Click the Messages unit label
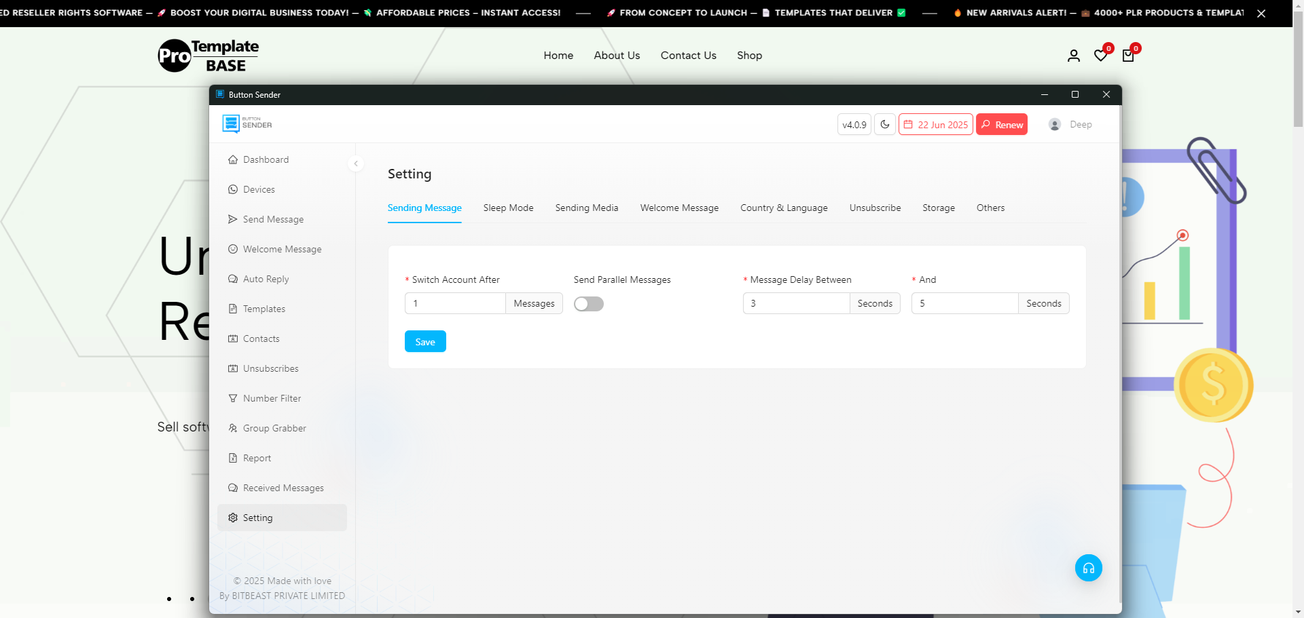Viewport: 1304px width, 618px height. pyautogui.click(x=534, y=303)
